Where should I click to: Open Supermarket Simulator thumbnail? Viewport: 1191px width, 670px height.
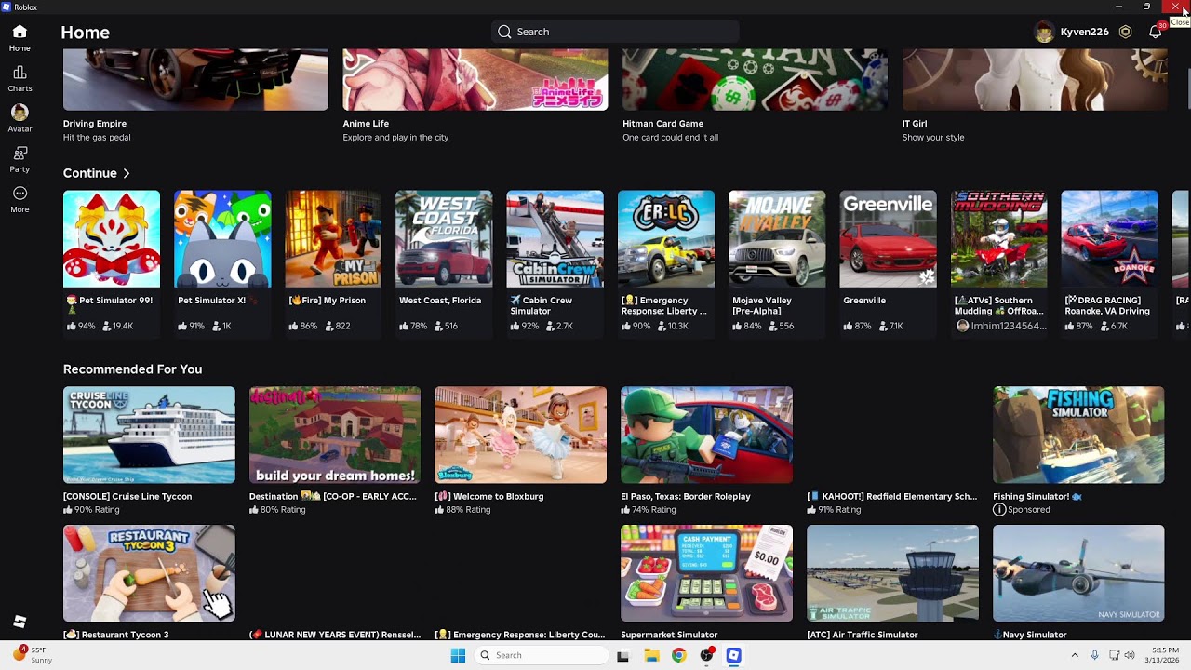pyautogui.click(x=707, y=573)
